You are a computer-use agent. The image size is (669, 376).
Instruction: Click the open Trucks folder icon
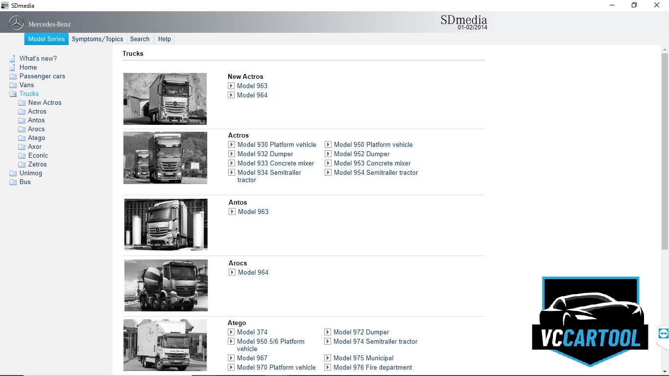13,94
